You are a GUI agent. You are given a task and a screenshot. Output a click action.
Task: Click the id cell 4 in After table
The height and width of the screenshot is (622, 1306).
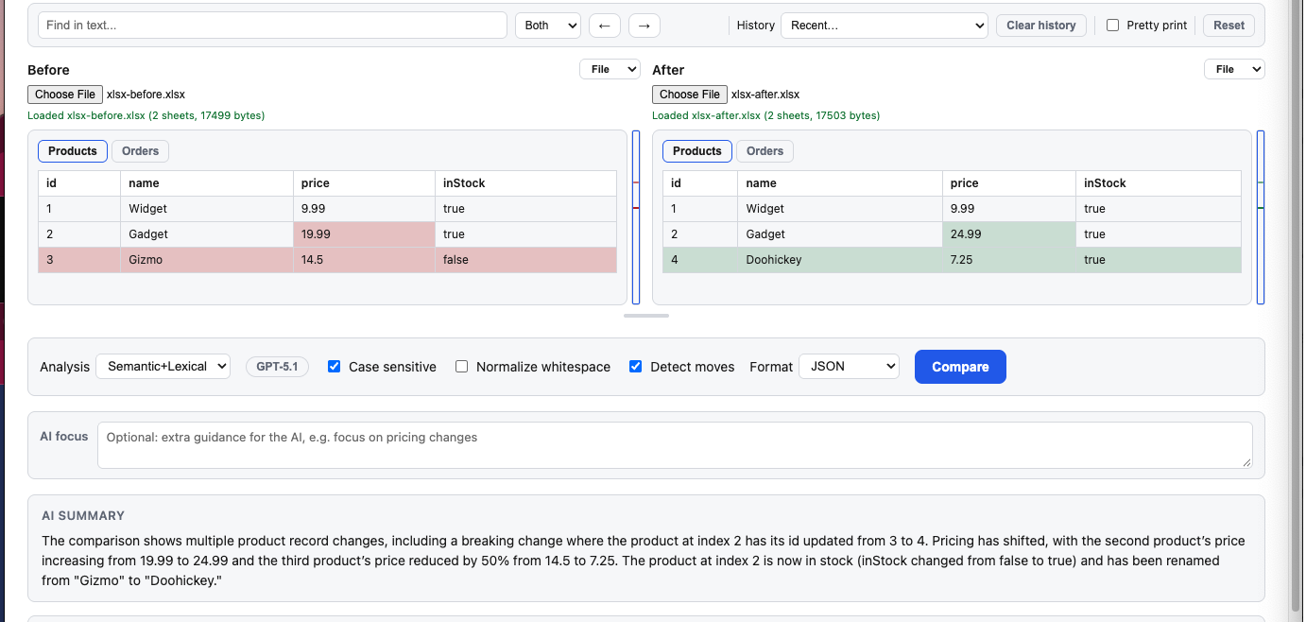click(x=699, y=260)
